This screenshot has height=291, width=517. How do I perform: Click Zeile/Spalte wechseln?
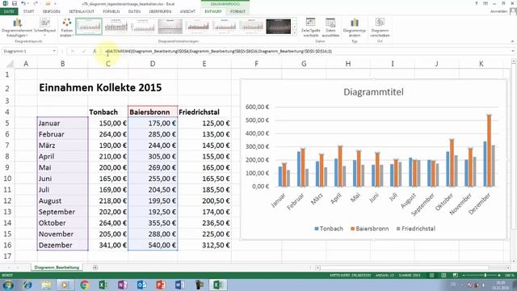click(x=310, y=27)
